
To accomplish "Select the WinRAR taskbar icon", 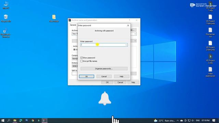I will coord(44,121).
